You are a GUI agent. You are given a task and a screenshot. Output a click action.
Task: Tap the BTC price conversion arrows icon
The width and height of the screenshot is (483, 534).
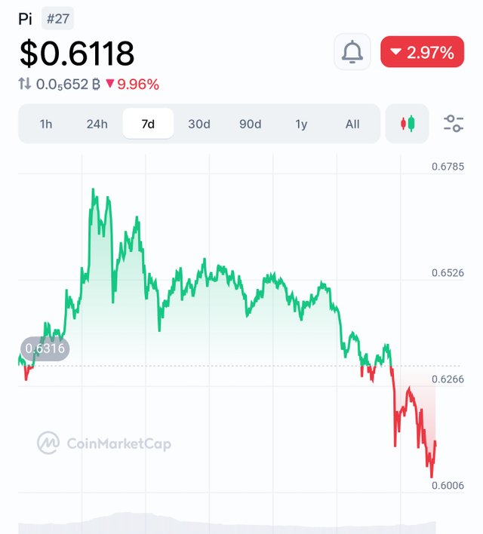click(26, 84)
